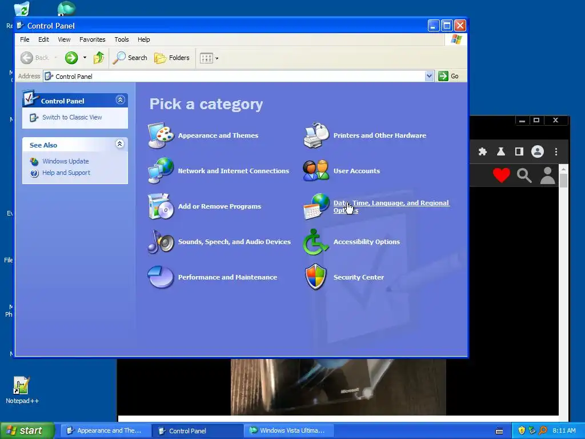585x439 pixels.
Task: Collapse the See Also section
Action: [120, 143]
